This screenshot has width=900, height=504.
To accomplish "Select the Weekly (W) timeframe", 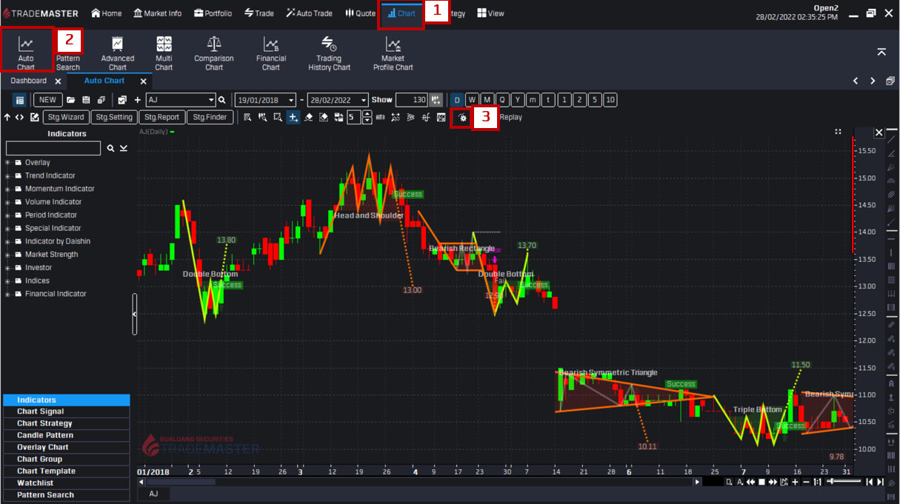I will pos(472,100).
